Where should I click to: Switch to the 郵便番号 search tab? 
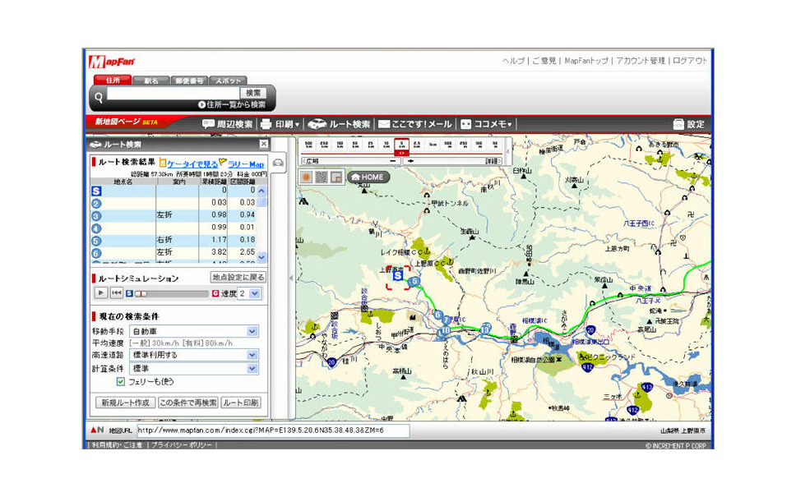coord(189,81)
